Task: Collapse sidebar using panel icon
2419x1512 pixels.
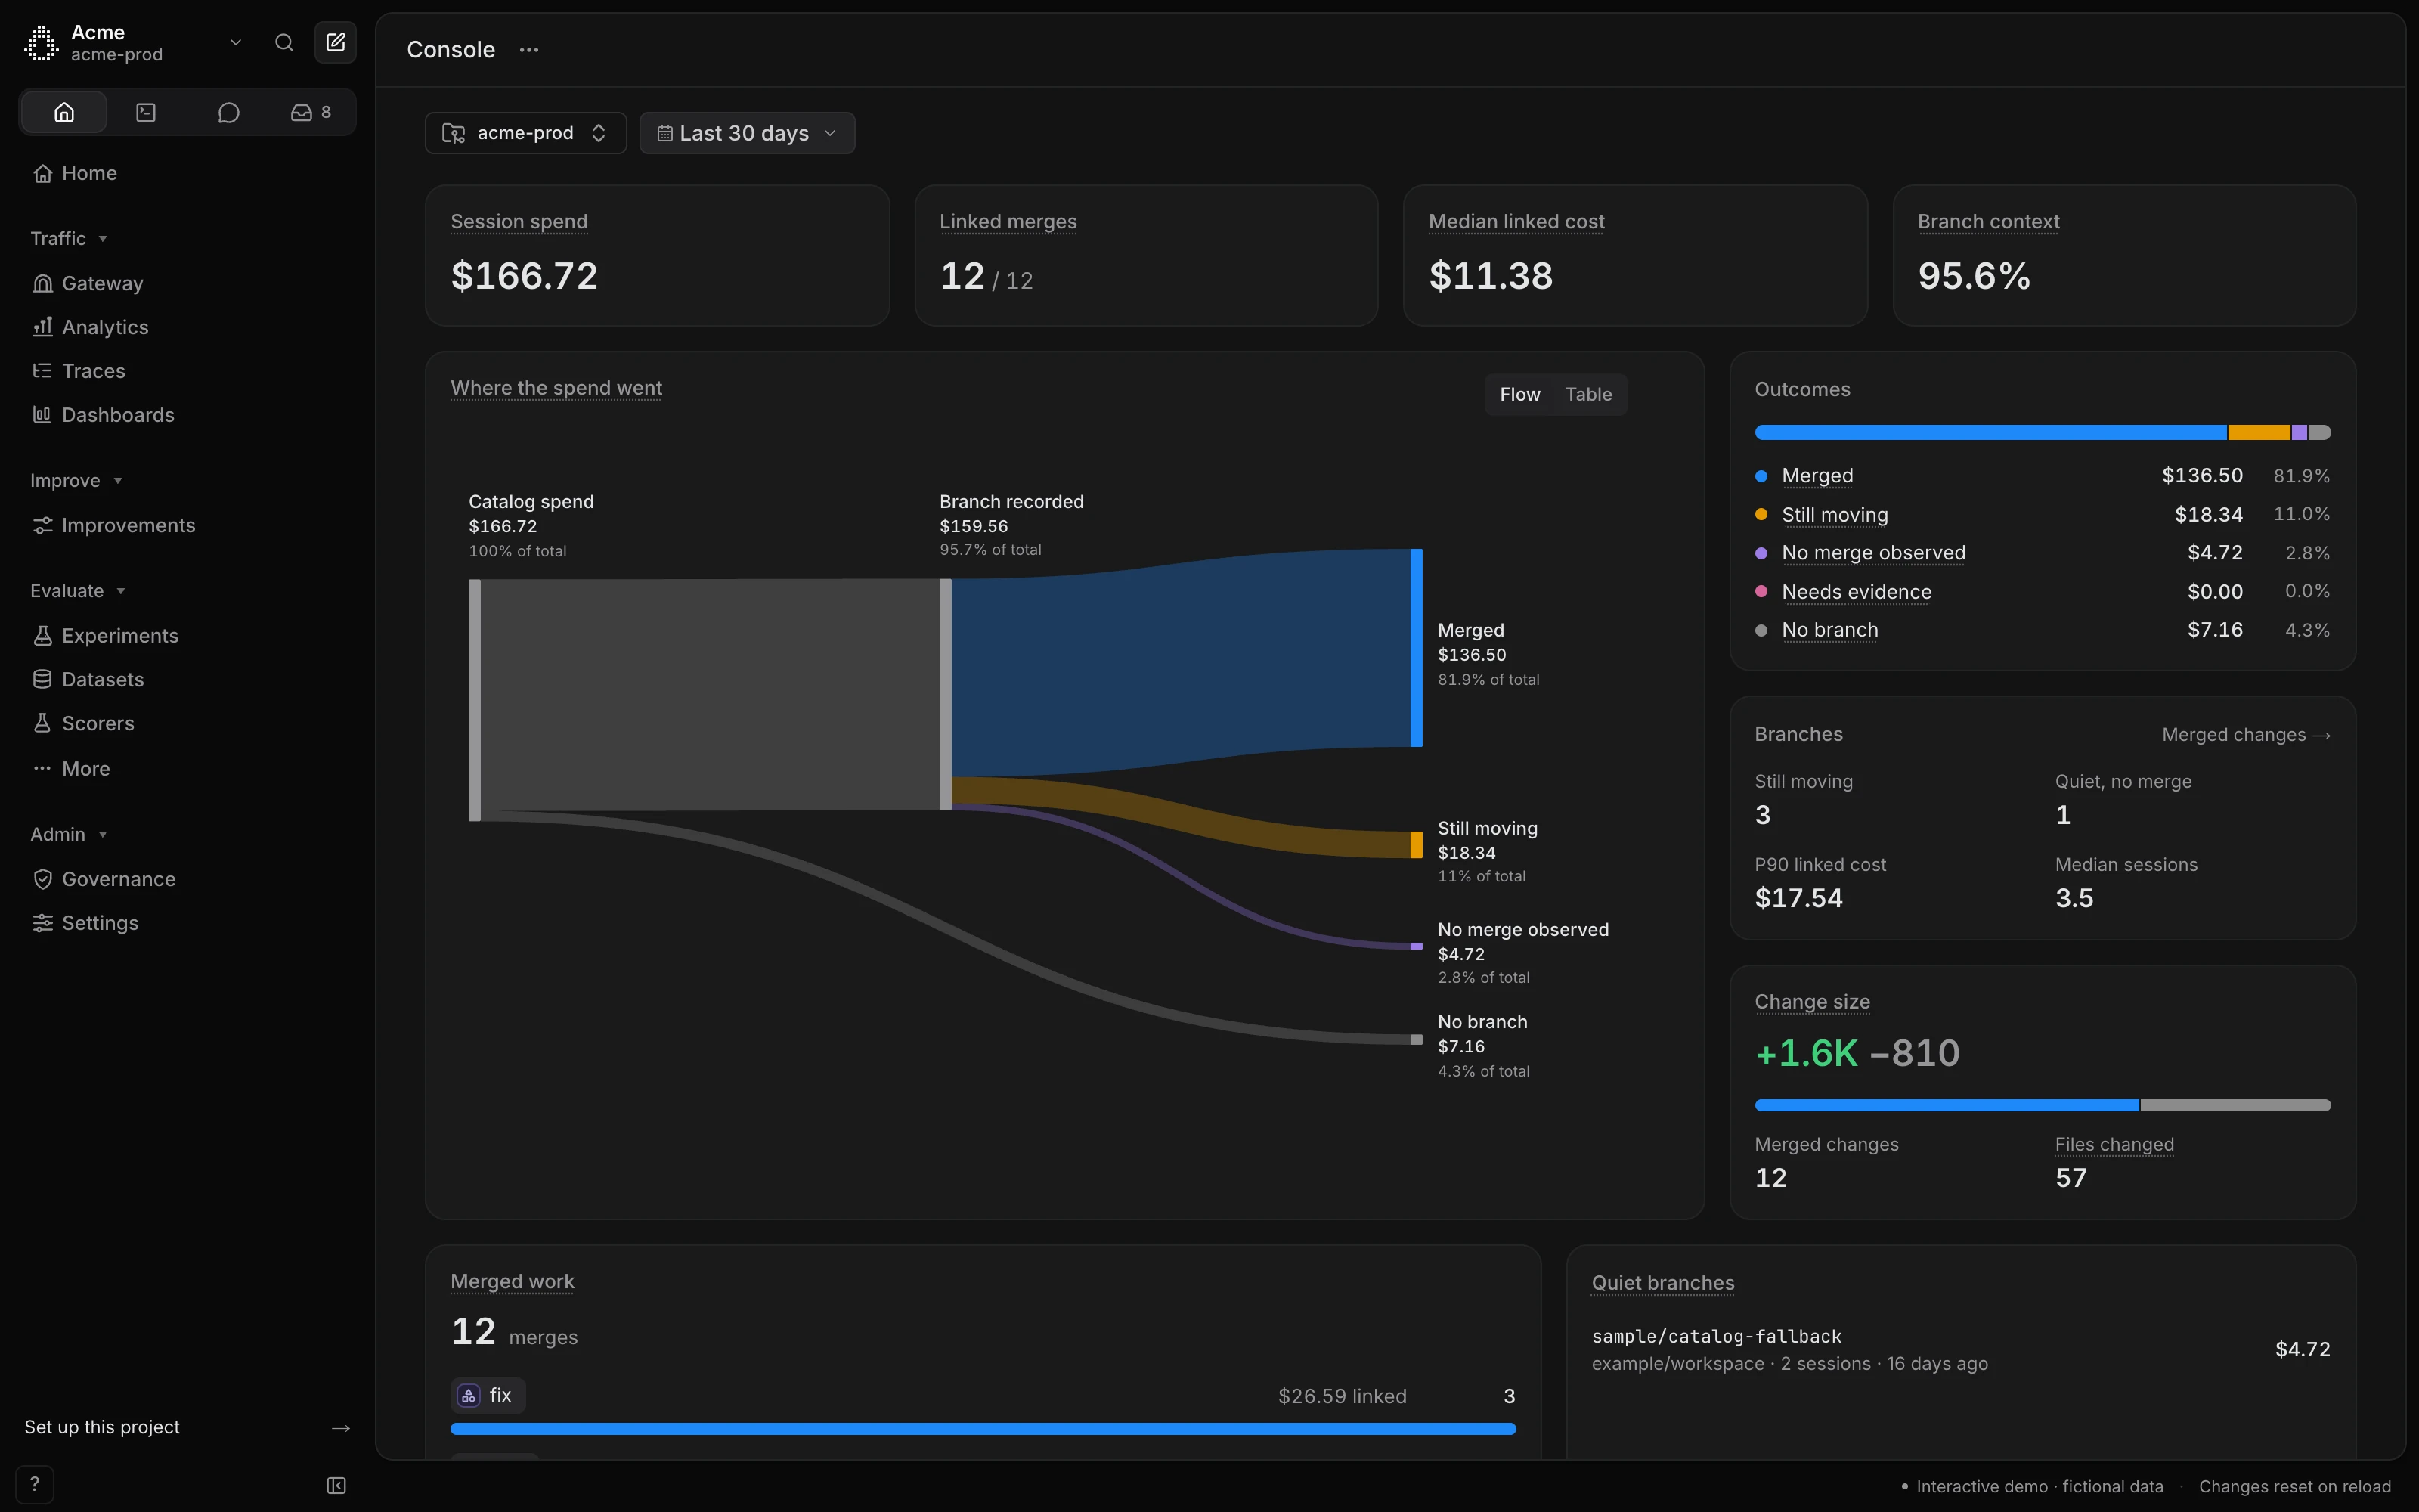Action: [336, 1485]
